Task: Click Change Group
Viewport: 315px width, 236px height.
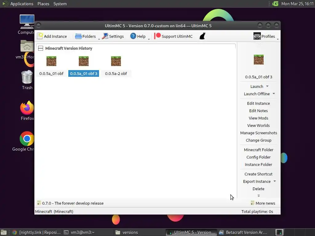Action: (258, 140)
